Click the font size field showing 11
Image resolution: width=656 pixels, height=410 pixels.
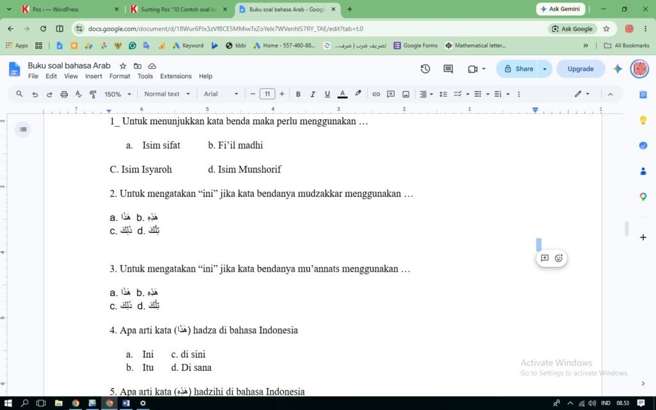[267, 94]
